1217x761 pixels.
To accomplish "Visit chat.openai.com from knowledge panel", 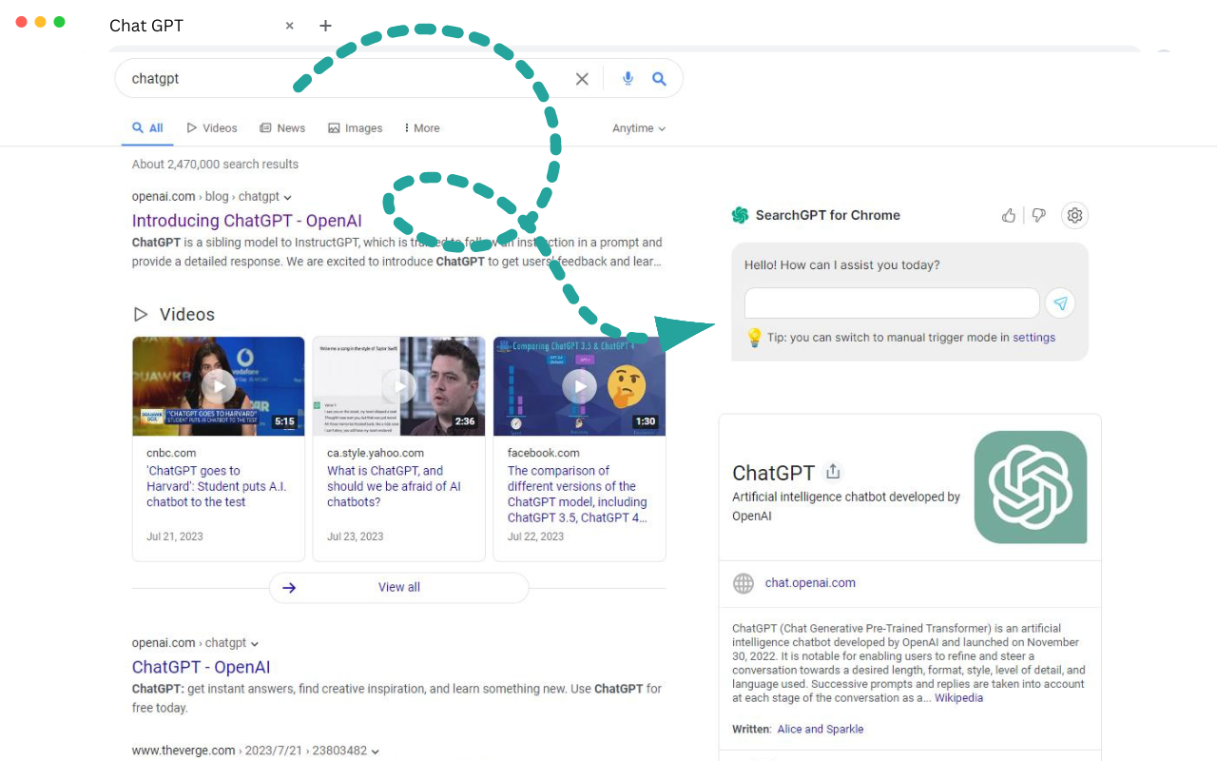I will (x=810, y=583).
